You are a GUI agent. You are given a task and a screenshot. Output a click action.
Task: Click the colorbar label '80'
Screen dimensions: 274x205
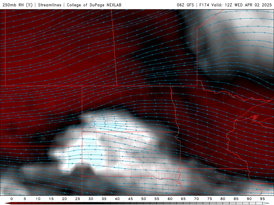click(223, 199)
